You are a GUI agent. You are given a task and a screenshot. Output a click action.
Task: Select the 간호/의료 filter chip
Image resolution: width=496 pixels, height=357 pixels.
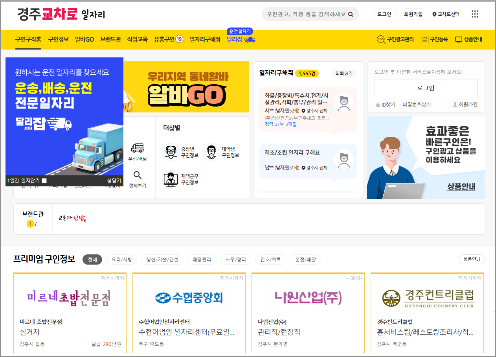click(270, 259)
